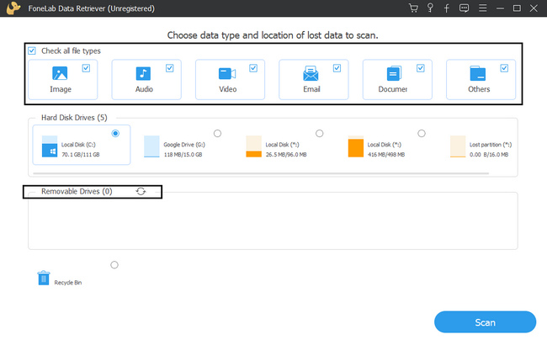547x345 pixels.
Task: Click the 'Others' file type label
Action: [x=479, y=89]
